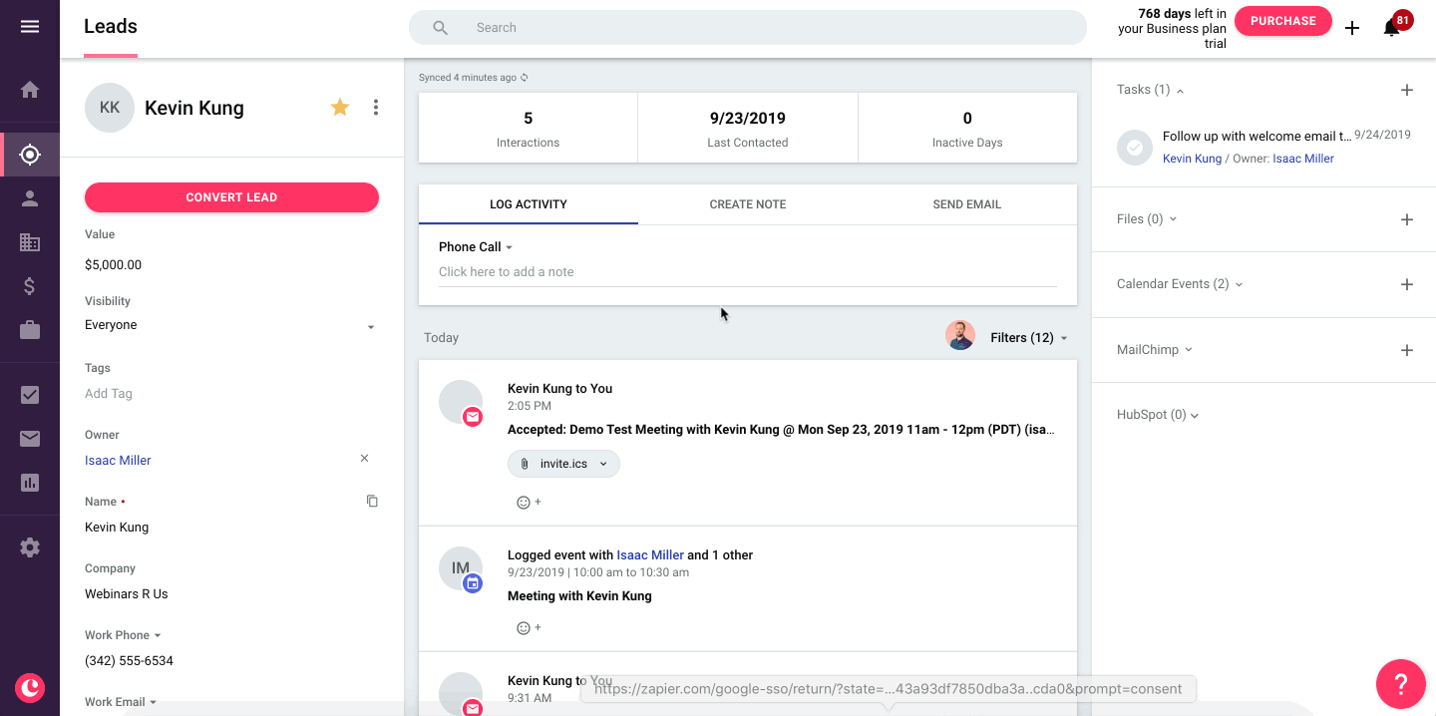Open the Filters (12) dropdown
Image resolution: width=1436 pixels, height=716 pixels.
coord(1028,338)
